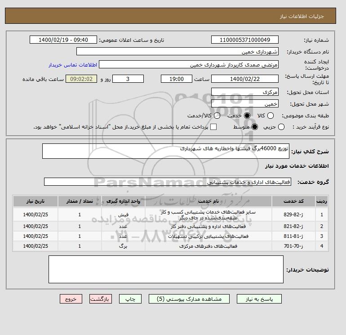Click the delivery province field مرکزی
Image resolution: width=346 pixels, height=335 pixels.
pyautogui.click(x=245, y=92)
